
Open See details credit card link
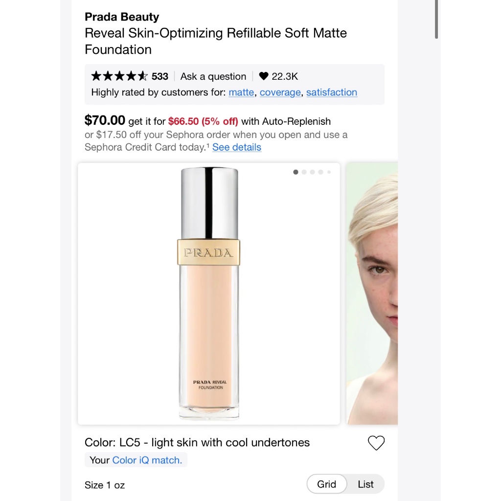237,147
